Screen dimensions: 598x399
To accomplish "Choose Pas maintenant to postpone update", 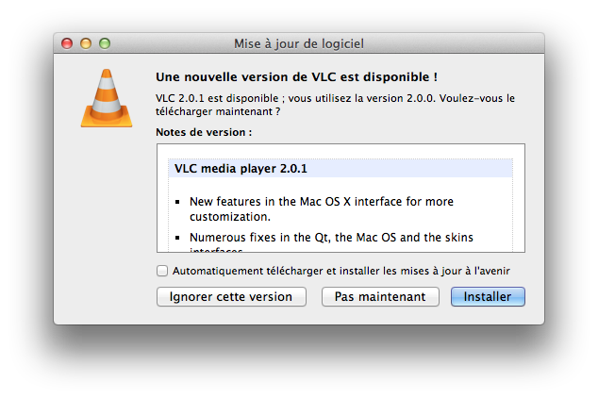I will pos(380,297).
